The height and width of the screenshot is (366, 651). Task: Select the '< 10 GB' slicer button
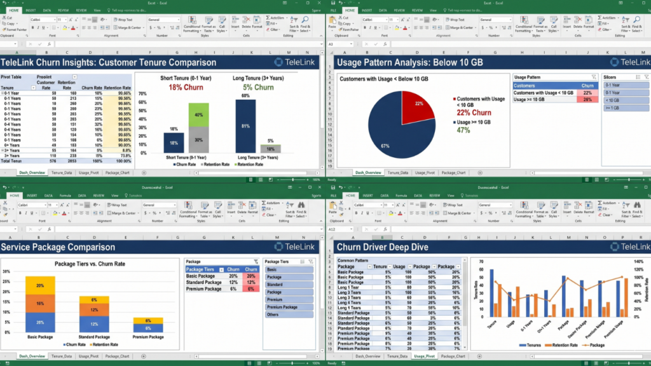tap(626, 100)
